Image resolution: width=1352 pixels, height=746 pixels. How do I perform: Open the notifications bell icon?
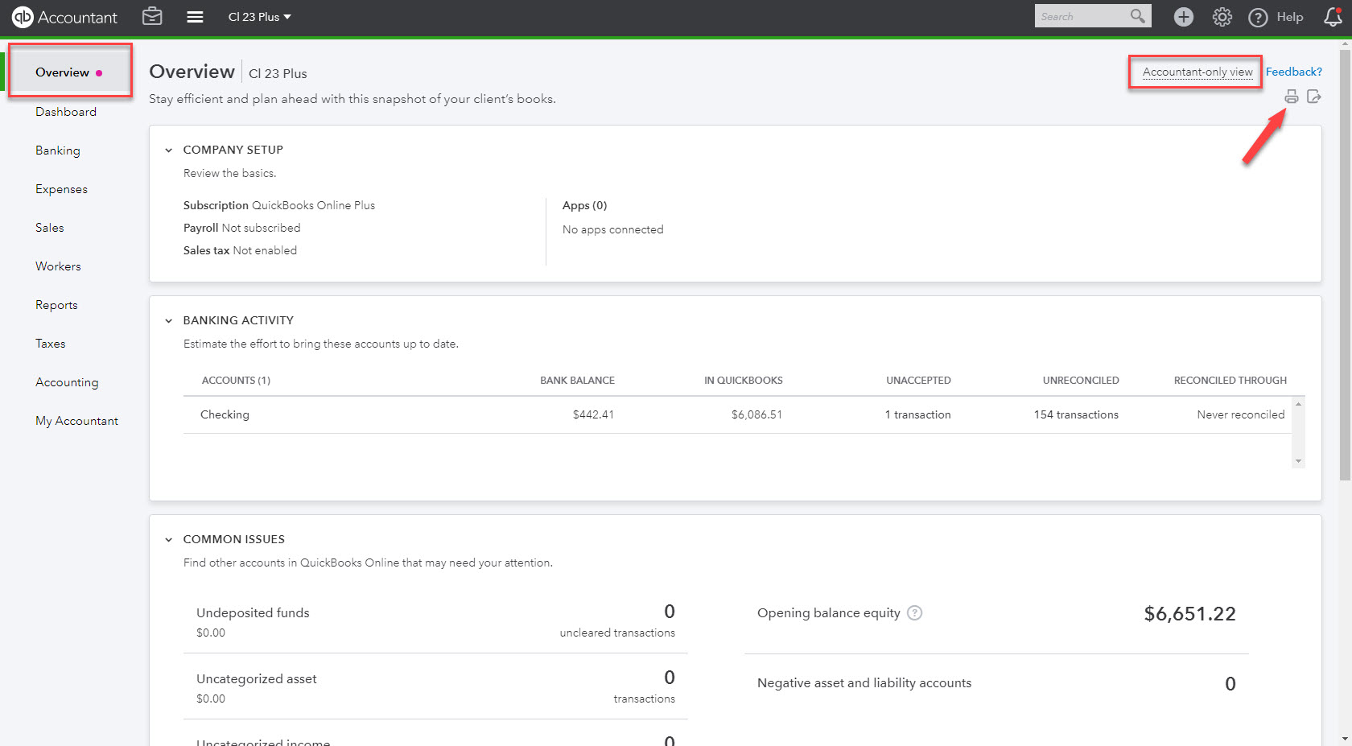1332,16
